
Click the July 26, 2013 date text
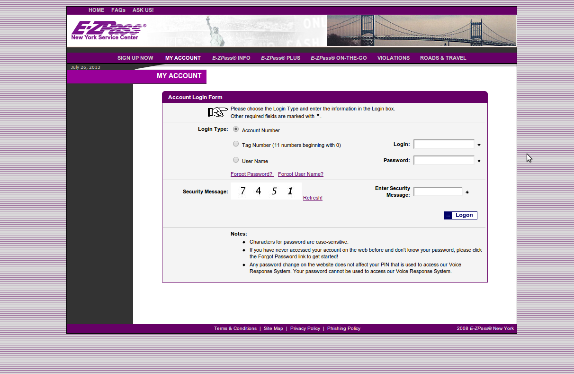pyautogui.click(x=86, y=67)
